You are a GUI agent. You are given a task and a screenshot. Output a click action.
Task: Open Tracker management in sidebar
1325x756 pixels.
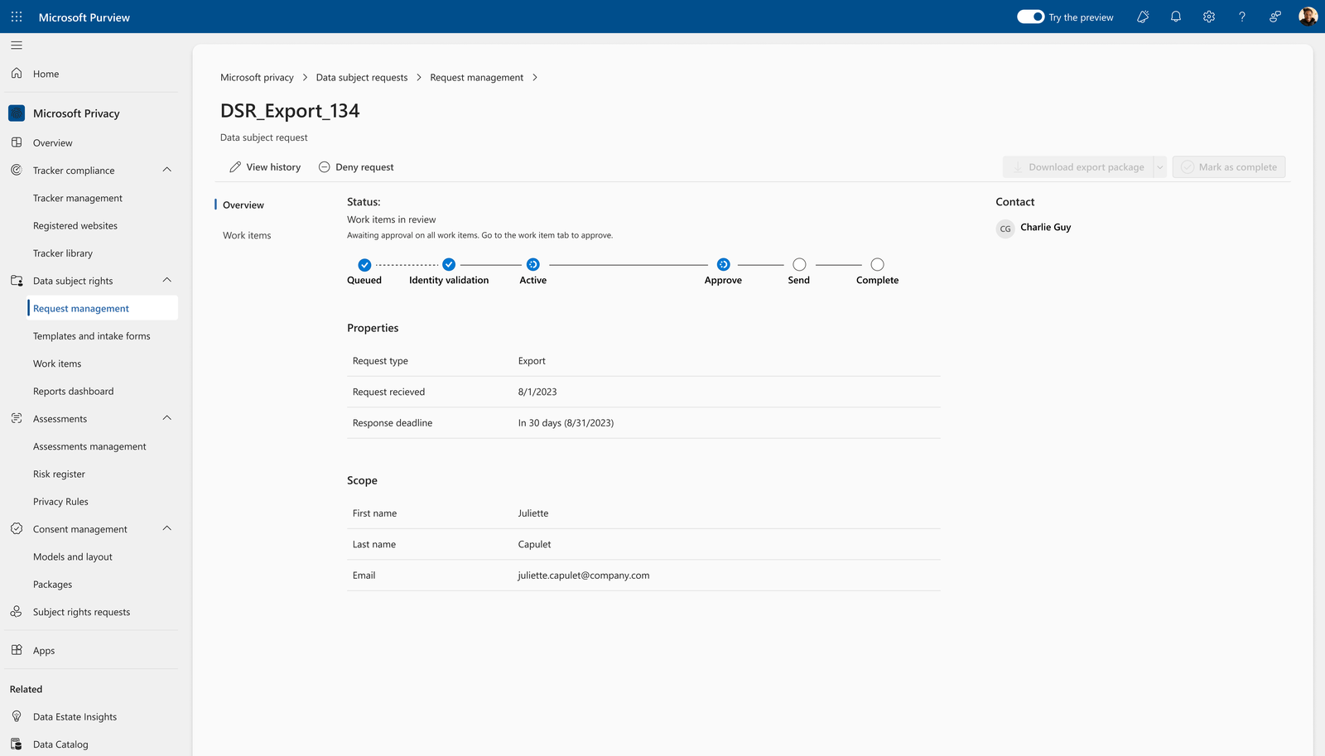pos(78,198)
